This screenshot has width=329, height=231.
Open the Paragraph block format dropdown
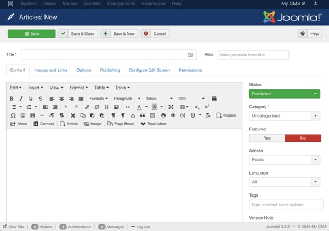[127, 99]
